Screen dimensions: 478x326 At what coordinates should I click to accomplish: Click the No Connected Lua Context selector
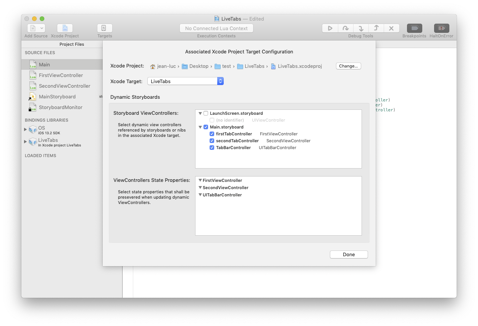click(216, 28)
